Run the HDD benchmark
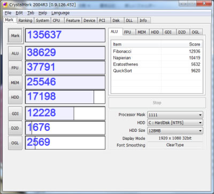This screenshot has width=214, height=194. (x=15, y=97)
